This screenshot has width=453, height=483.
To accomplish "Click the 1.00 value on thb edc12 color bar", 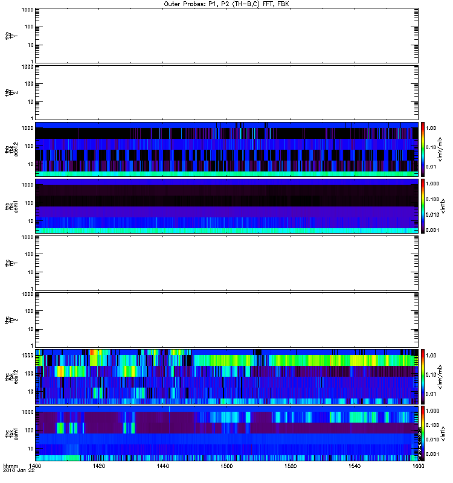I will (x=431, y=128).
